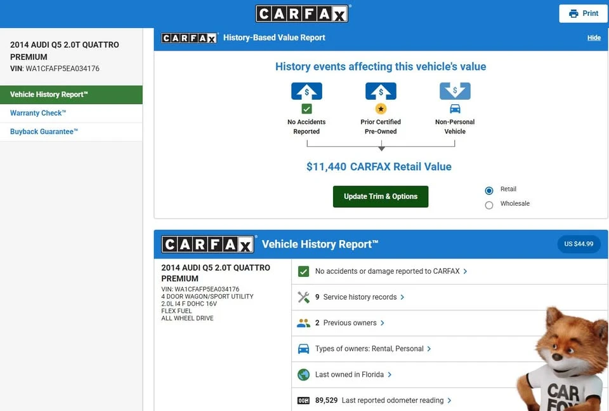
Task: Click the CARFAX logo in the top header
Action: point(302,13)
